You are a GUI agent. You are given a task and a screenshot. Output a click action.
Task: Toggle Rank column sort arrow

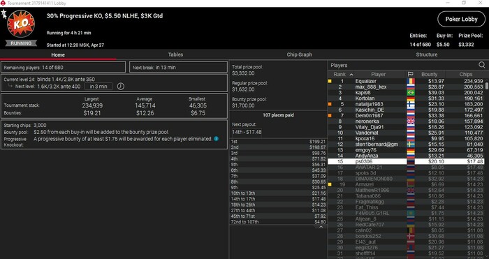351,75
